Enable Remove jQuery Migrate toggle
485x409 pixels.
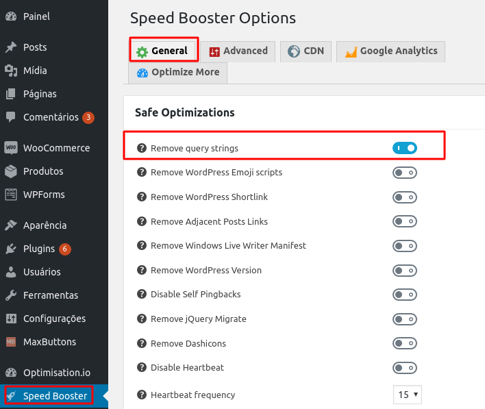click(405, 319)
